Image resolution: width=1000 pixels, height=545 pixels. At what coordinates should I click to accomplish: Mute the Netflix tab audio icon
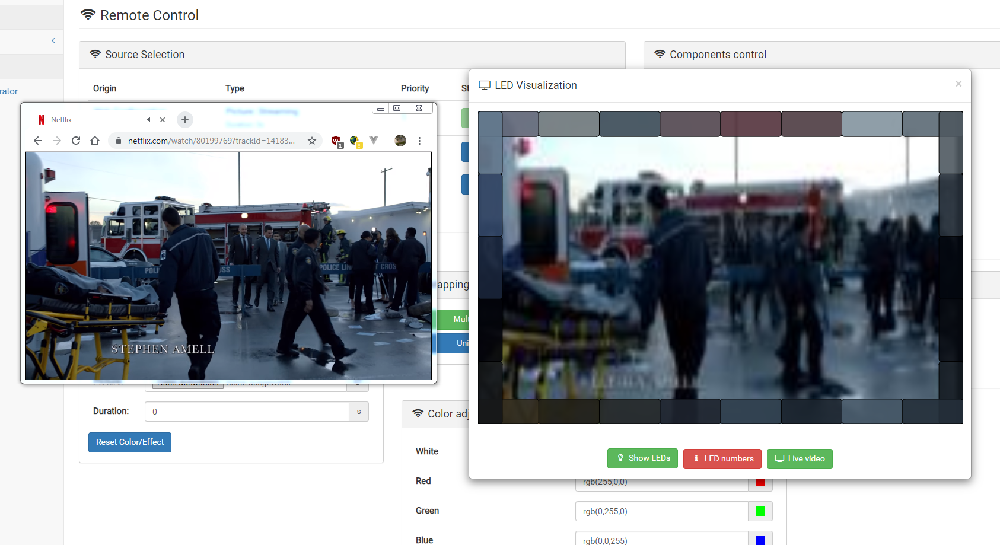point(149,120)
